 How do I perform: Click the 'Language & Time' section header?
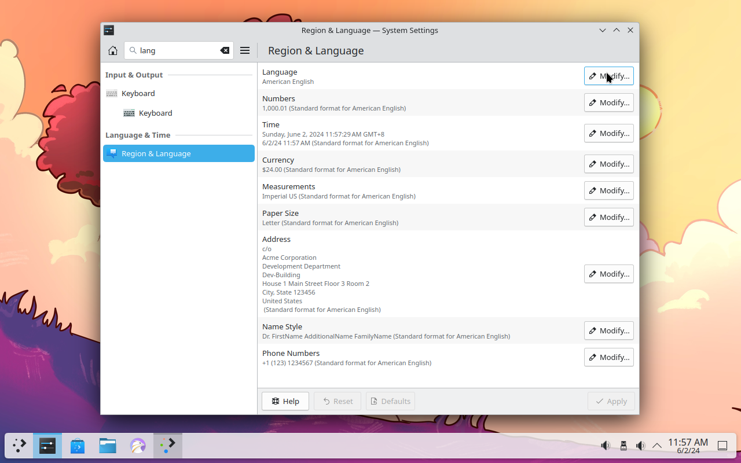tap(138, 135)
